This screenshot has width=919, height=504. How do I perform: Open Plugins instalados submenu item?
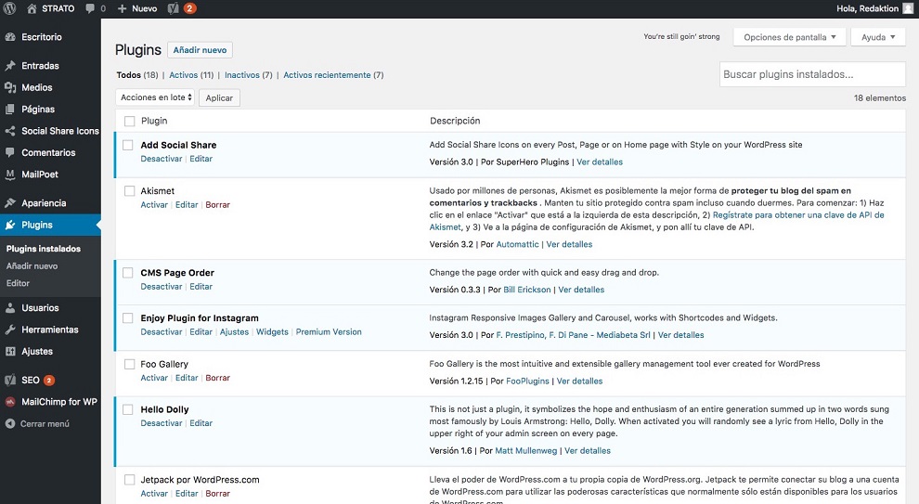[x=44, y=249]
